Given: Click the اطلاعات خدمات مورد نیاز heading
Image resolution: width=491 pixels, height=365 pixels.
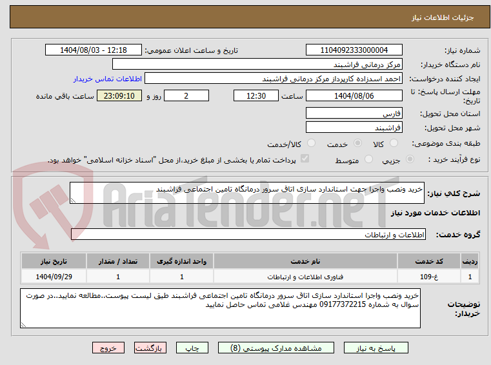Looking at the screenshot, I should click(436, 213).
